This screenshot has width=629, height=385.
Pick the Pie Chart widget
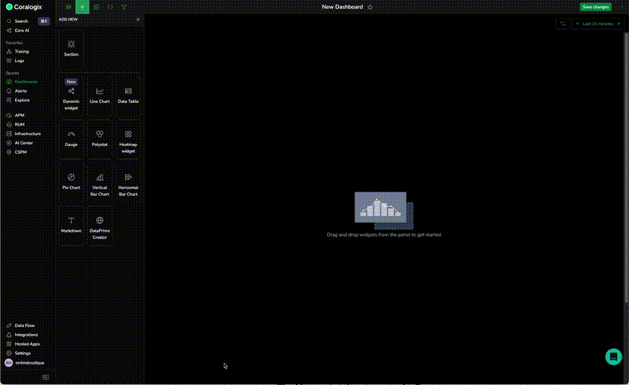click(x=71, y=181)
